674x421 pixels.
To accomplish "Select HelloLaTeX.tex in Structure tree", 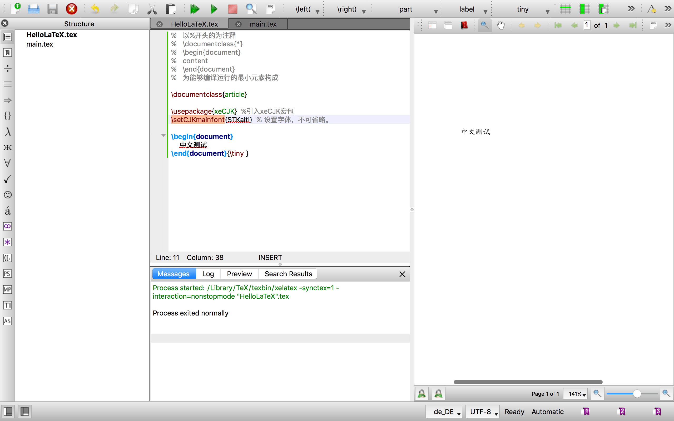I will [52, 34].
